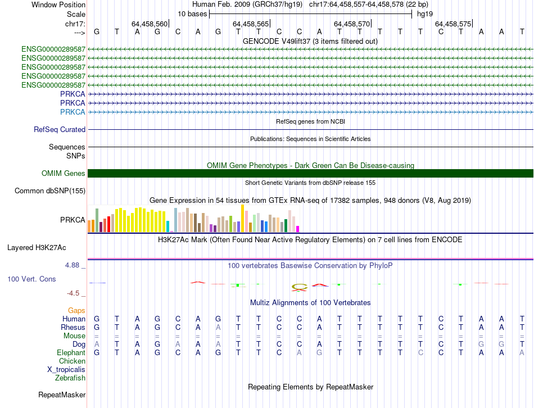Click the chr17: ruler label
Viewport: 534px width, 408px height.
[75, 24]
